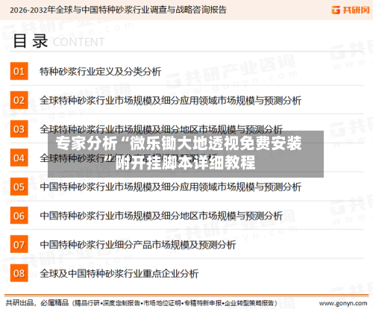Click the 共研网 logo at top right
Viewport: 373px width, 309px height.
(351, 10)
